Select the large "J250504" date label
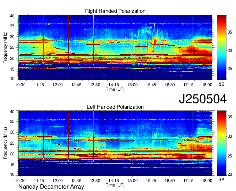This screenshot has width=236, height=191. [203, 99]
